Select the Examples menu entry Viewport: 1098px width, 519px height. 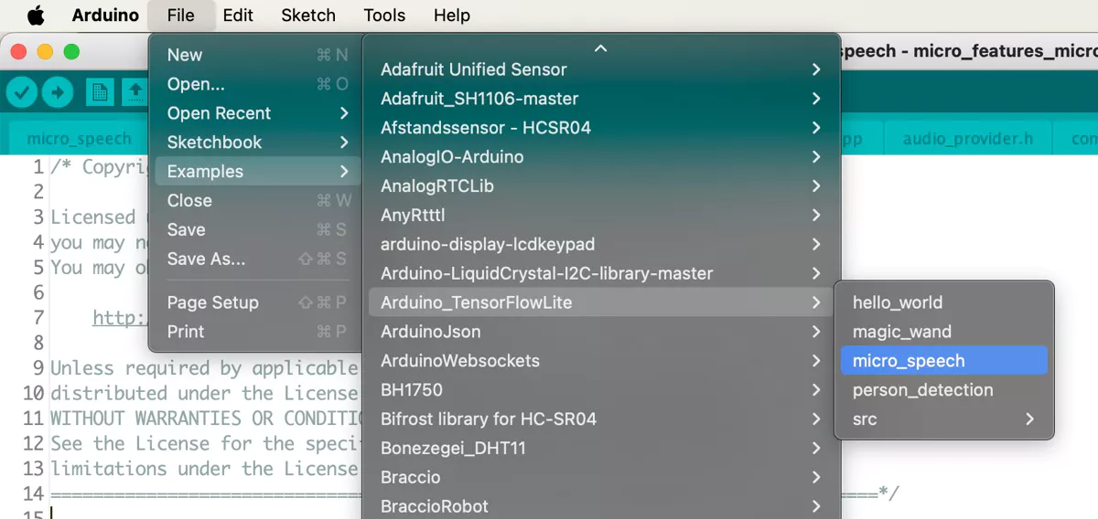tap(256, 172)
